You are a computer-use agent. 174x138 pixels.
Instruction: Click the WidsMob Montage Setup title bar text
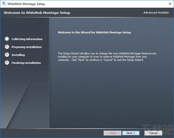(x=26, y=4)
